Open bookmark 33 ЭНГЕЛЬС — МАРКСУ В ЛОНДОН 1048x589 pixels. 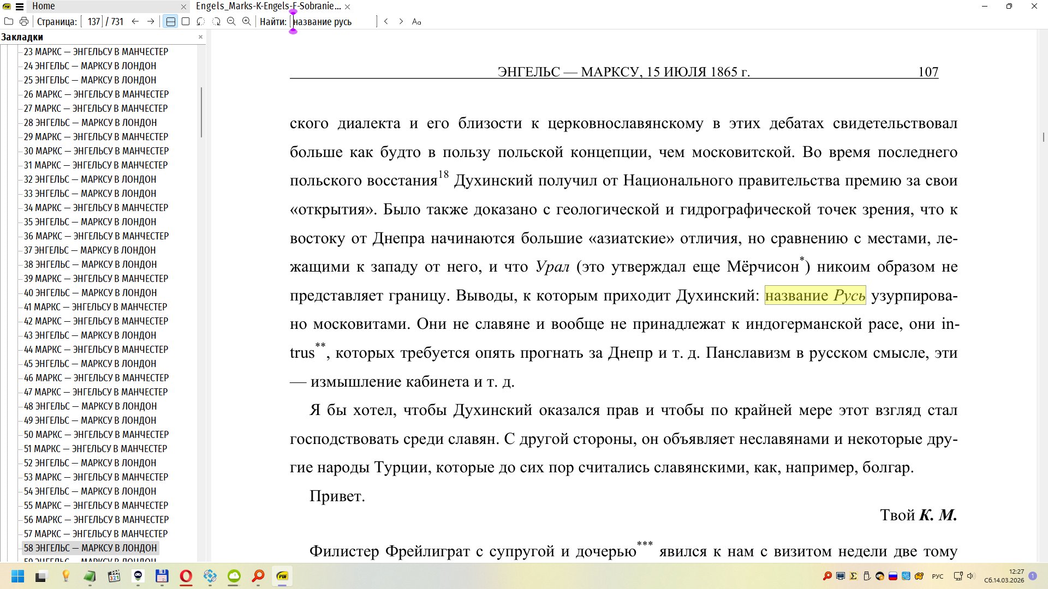coord(90,194)
